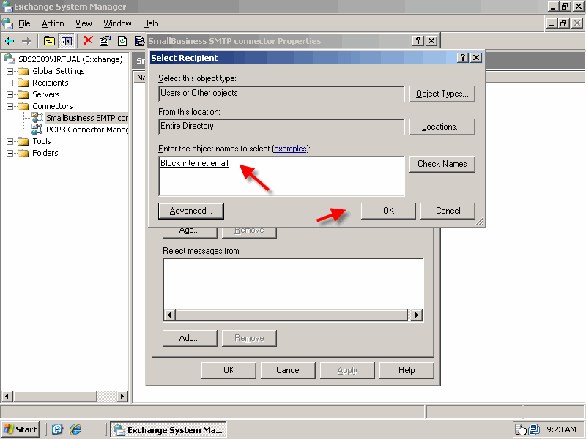Open the VMware Tools tray icon
Viewport: 586px width, 439px height.
pos(534,429)
